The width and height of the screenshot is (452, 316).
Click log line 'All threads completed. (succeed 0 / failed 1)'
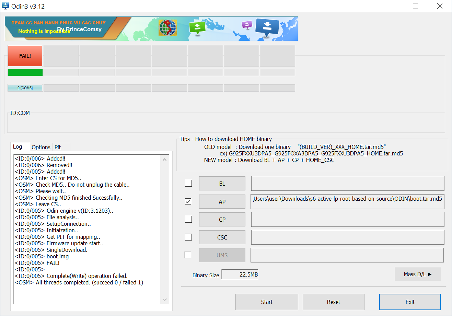pos(79,282)
